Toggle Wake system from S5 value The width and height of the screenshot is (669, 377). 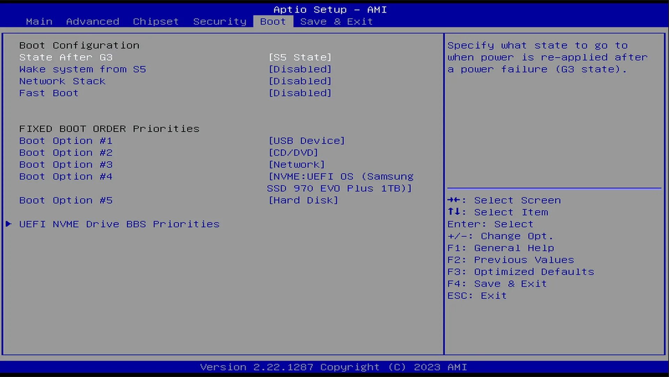[300, 69]
